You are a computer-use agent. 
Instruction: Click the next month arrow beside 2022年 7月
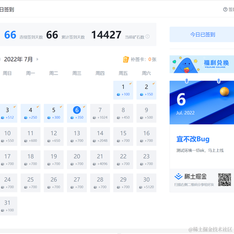pyautogui.click(x=37, y=60)
